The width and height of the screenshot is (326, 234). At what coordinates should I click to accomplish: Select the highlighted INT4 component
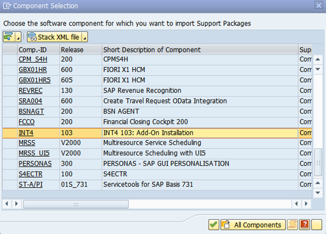click(x=26, y=133)
